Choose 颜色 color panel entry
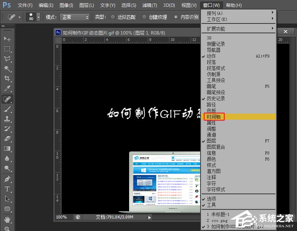The height and width of the screenshot is (231, 297). [239, 159]
